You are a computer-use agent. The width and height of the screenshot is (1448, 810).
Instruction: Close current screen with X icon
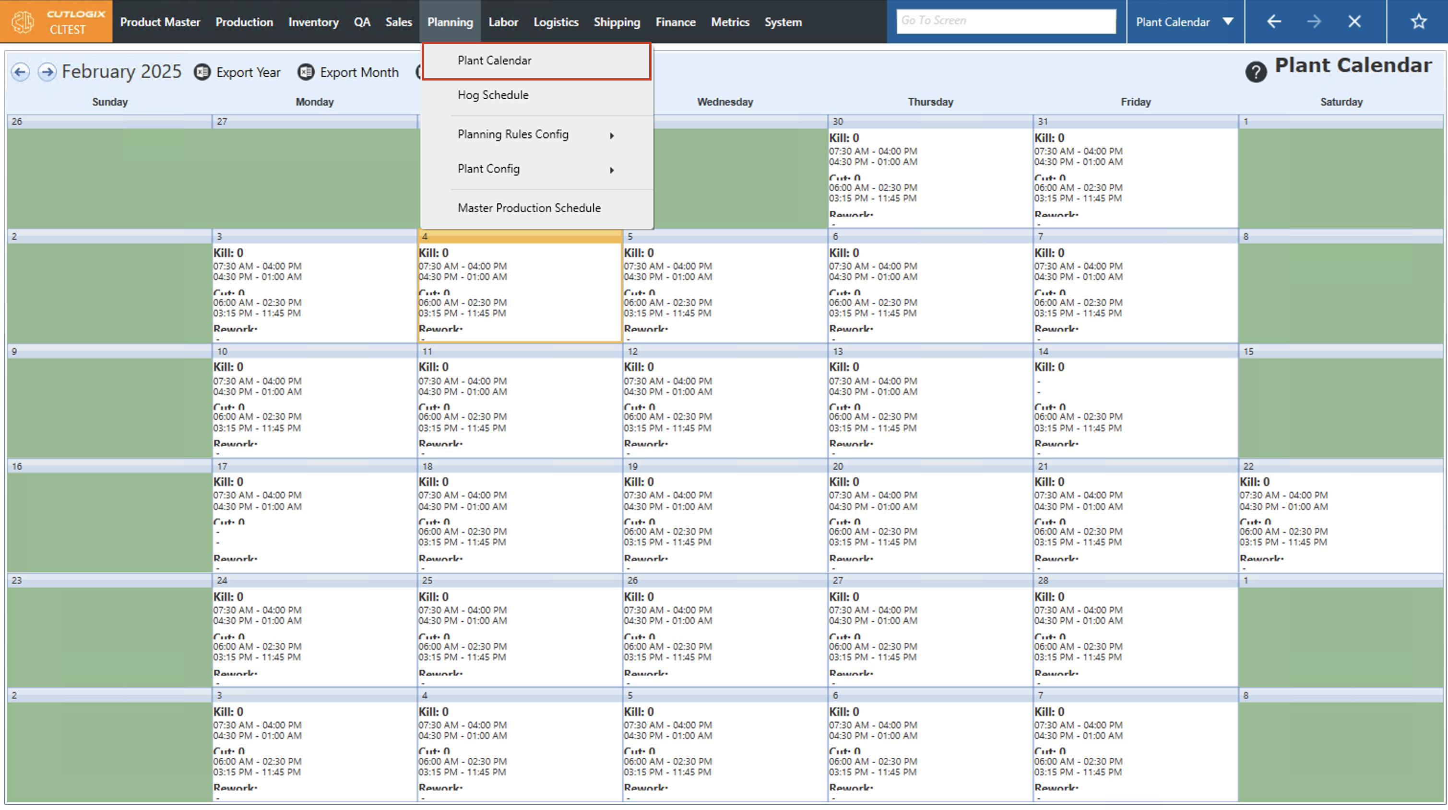point(1355,22)
